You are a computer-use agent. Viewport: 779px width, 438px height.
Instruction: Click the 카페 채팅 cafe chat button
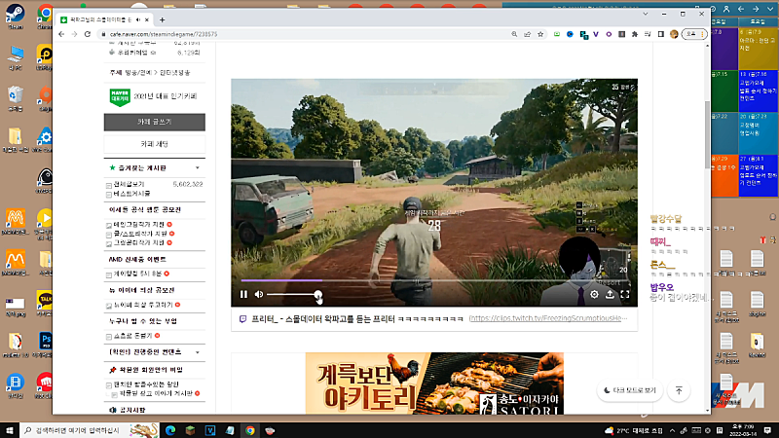click(154, 143)
